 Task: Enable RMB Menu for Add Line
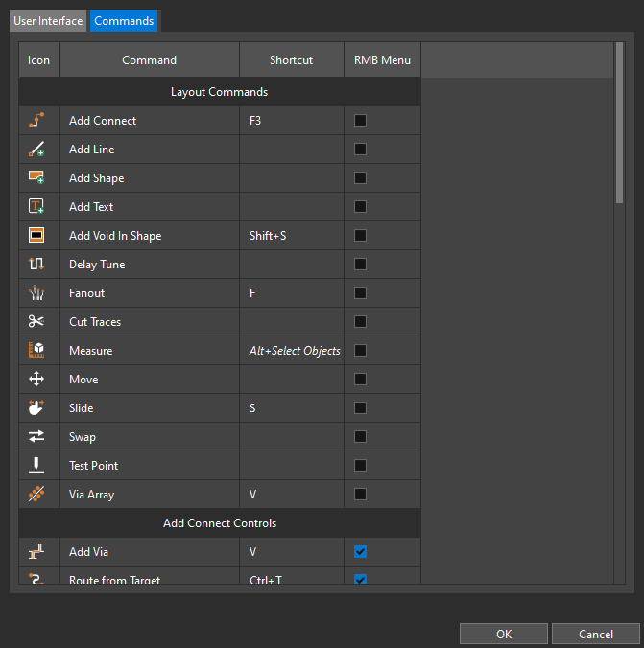click(x=360, y=150)
